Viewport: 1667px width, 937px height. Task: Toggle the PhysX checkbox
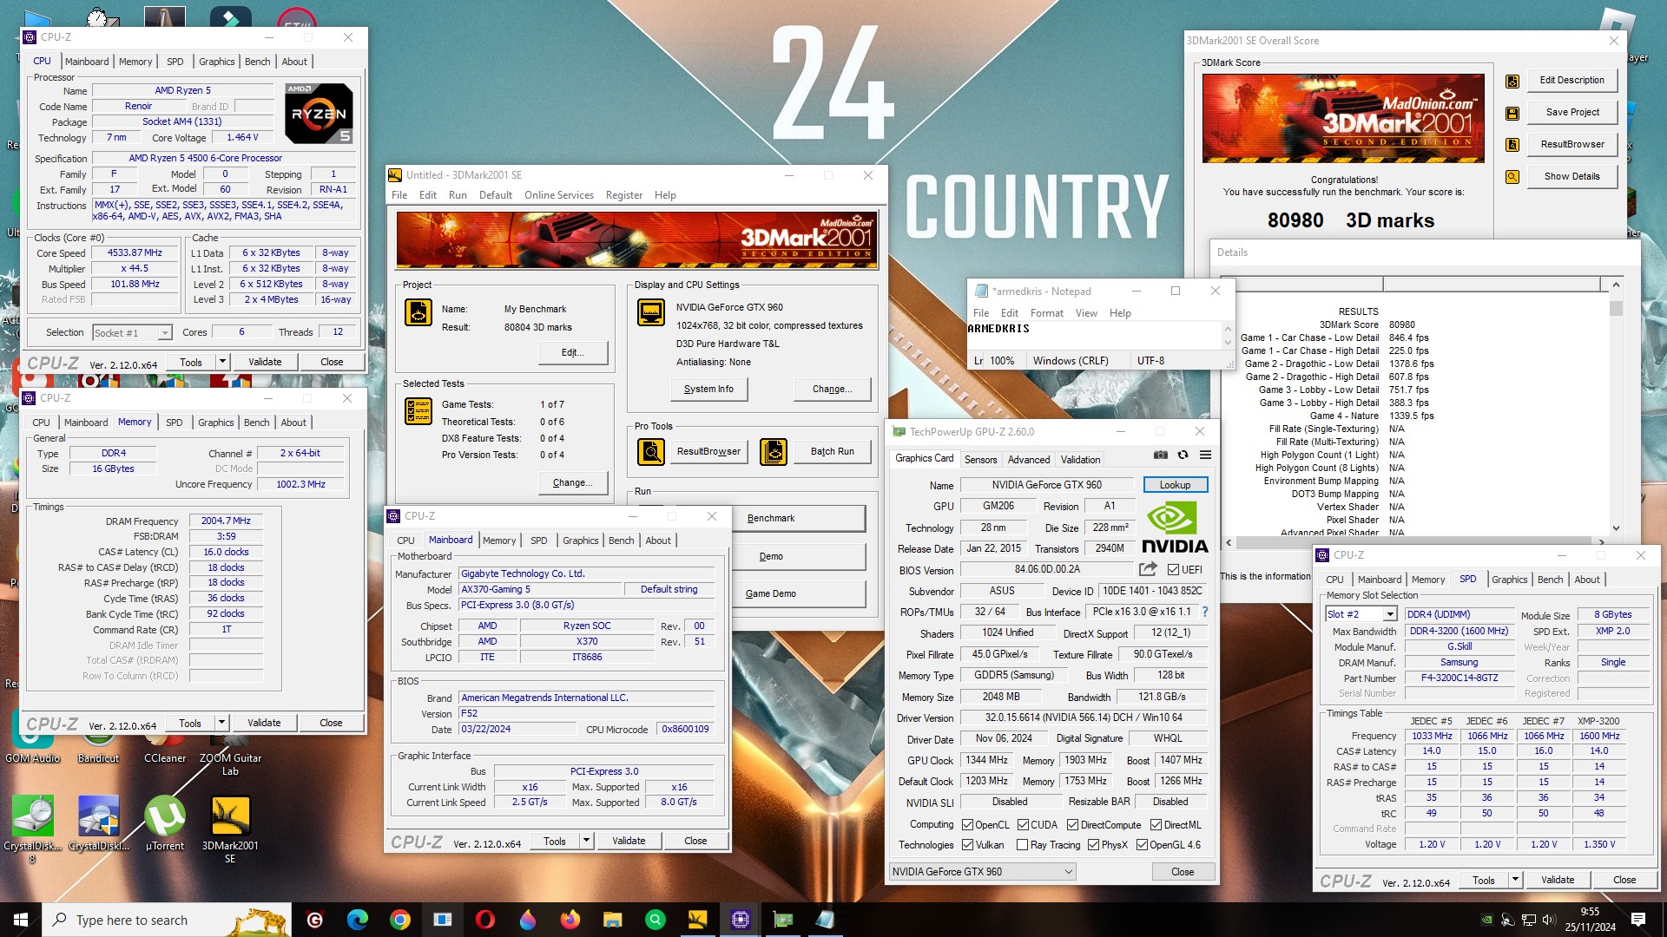click(x=1094, y=845)
